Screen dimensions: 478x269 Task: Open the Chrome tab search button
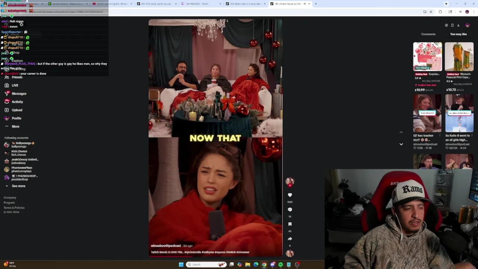(446, 4)
